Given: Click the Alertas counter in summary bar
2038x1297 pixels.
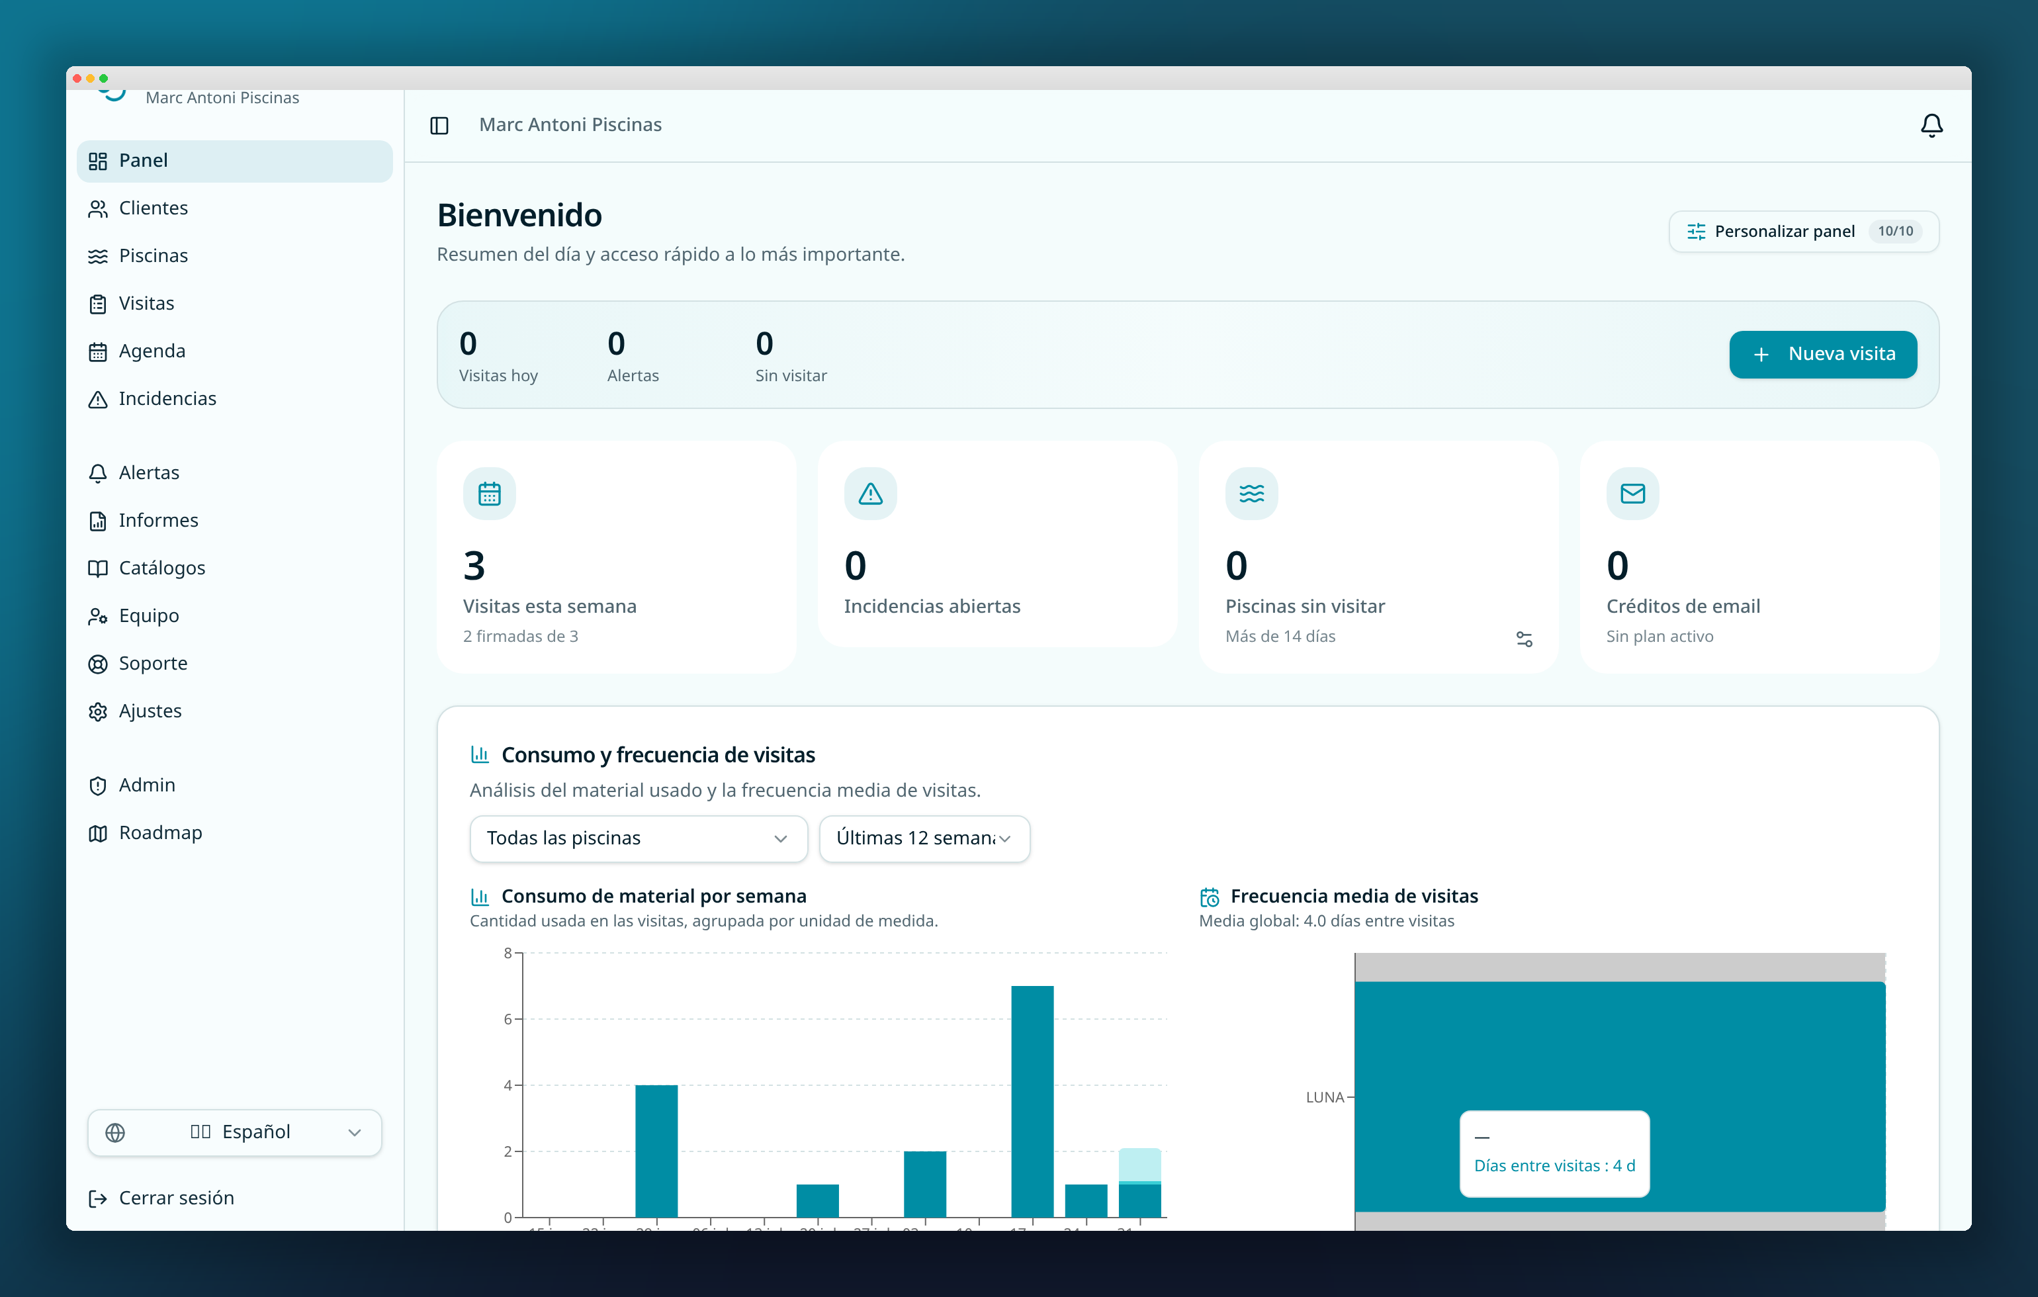Looking at the screenshot, I should (632, 357).
